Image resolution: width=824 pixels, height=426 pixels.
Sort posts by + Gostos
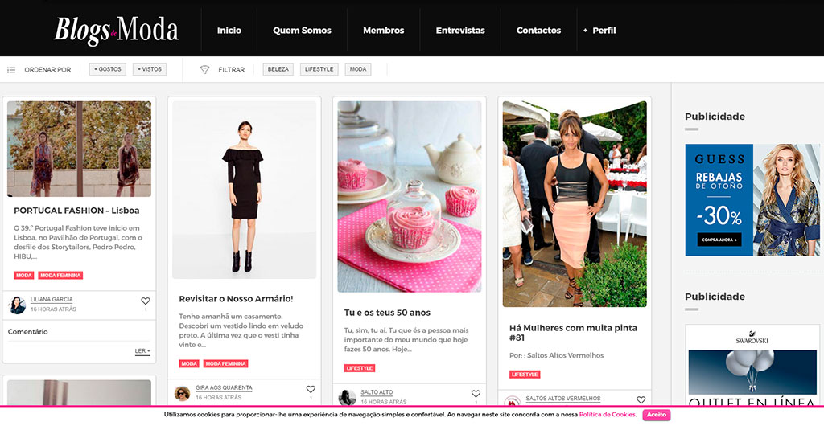pos(108,69)
